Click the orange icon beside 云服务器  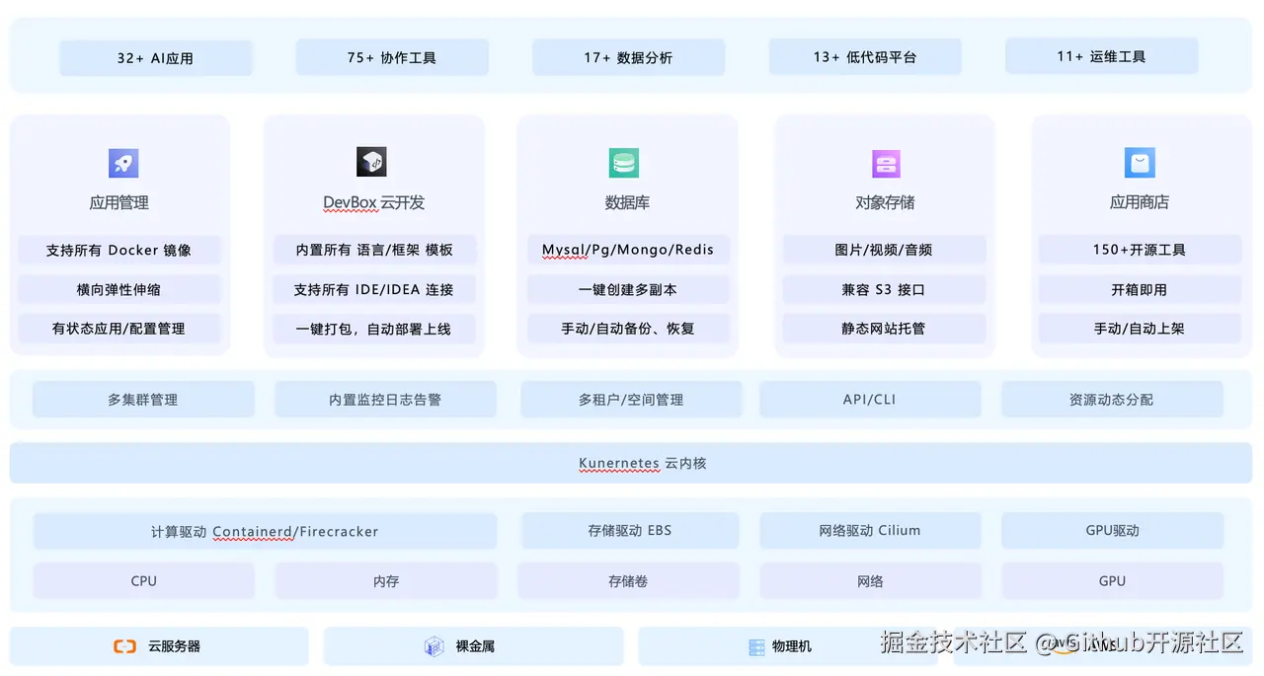point(124,646)
